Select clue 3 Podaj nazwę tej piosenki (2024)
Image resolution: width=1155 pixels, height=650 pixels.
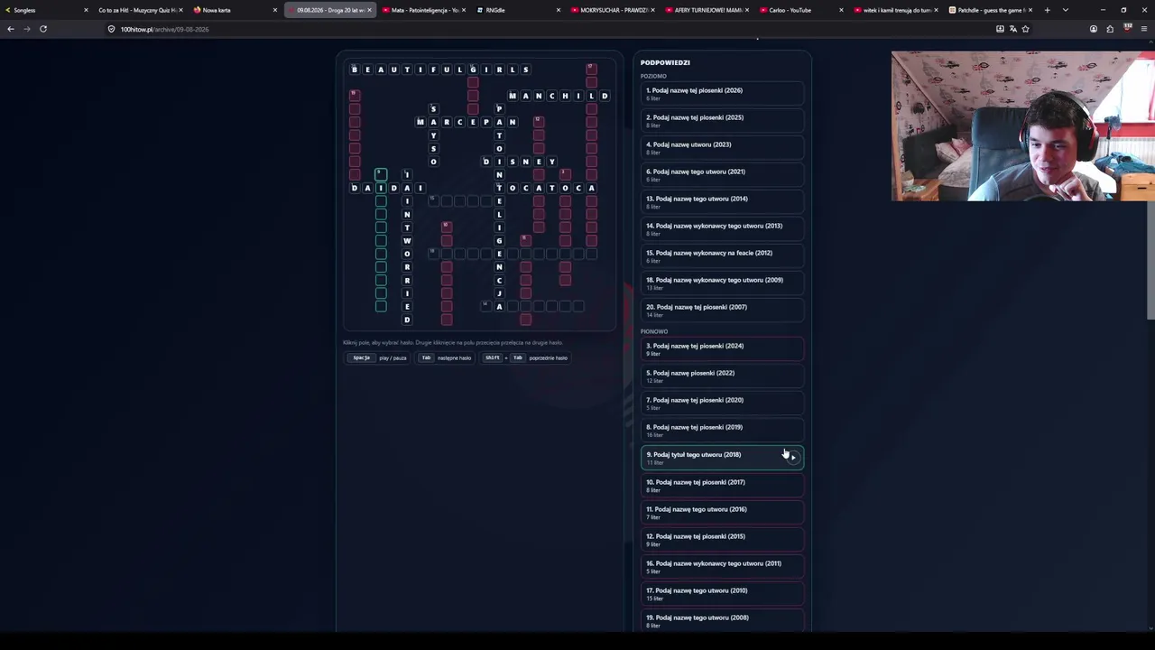(722, 348)
